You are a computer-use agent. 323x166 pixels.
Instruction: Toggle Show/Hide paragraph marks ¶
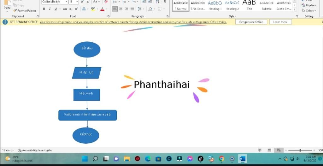(165, 2)
